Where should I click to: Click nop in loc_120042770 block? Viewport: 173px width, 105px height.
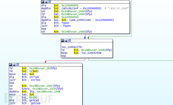point(63,56)
